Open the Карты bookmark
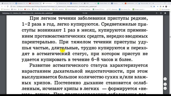Image resolution: width=171 pixels, height=96 pixels. (x=34, y=9)
